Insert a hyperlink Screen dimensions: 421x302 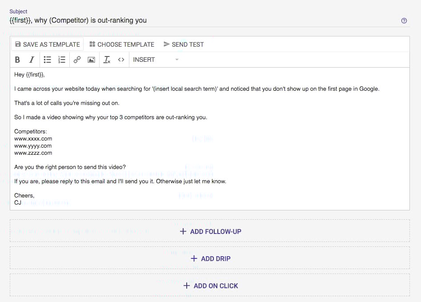[77, 60]
